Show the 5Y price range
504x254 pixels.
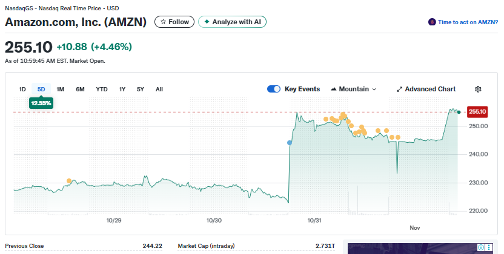click(141, 90)
